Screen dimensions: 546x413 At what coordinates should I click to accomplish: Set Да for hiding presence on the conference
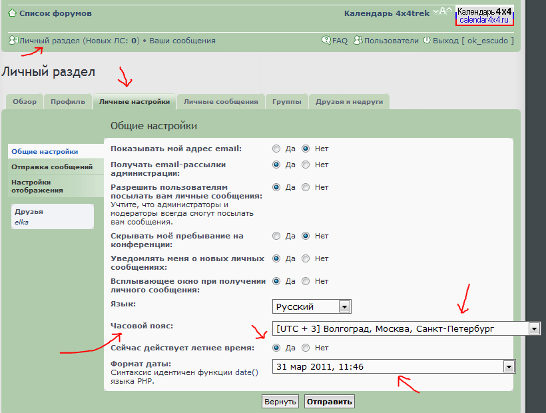(276, 236)
